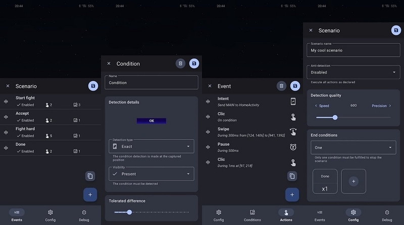The height and width of the screenshot is (225, 404).
Task: Grab the reorder handle of Pause action
Action: click(x=208, y=147)
